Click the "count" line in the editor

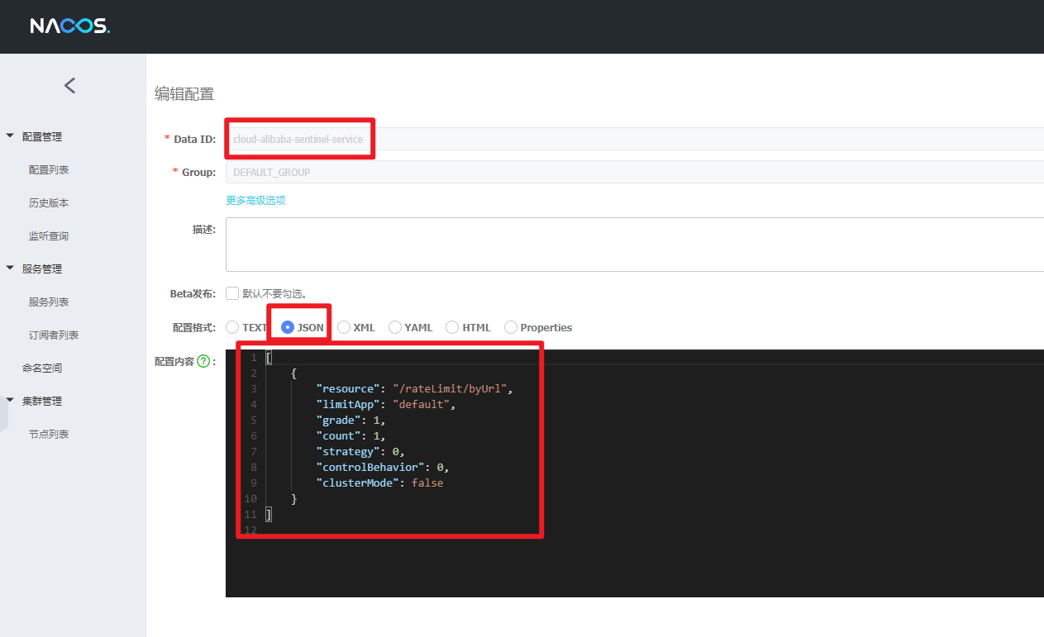(351, 435)
